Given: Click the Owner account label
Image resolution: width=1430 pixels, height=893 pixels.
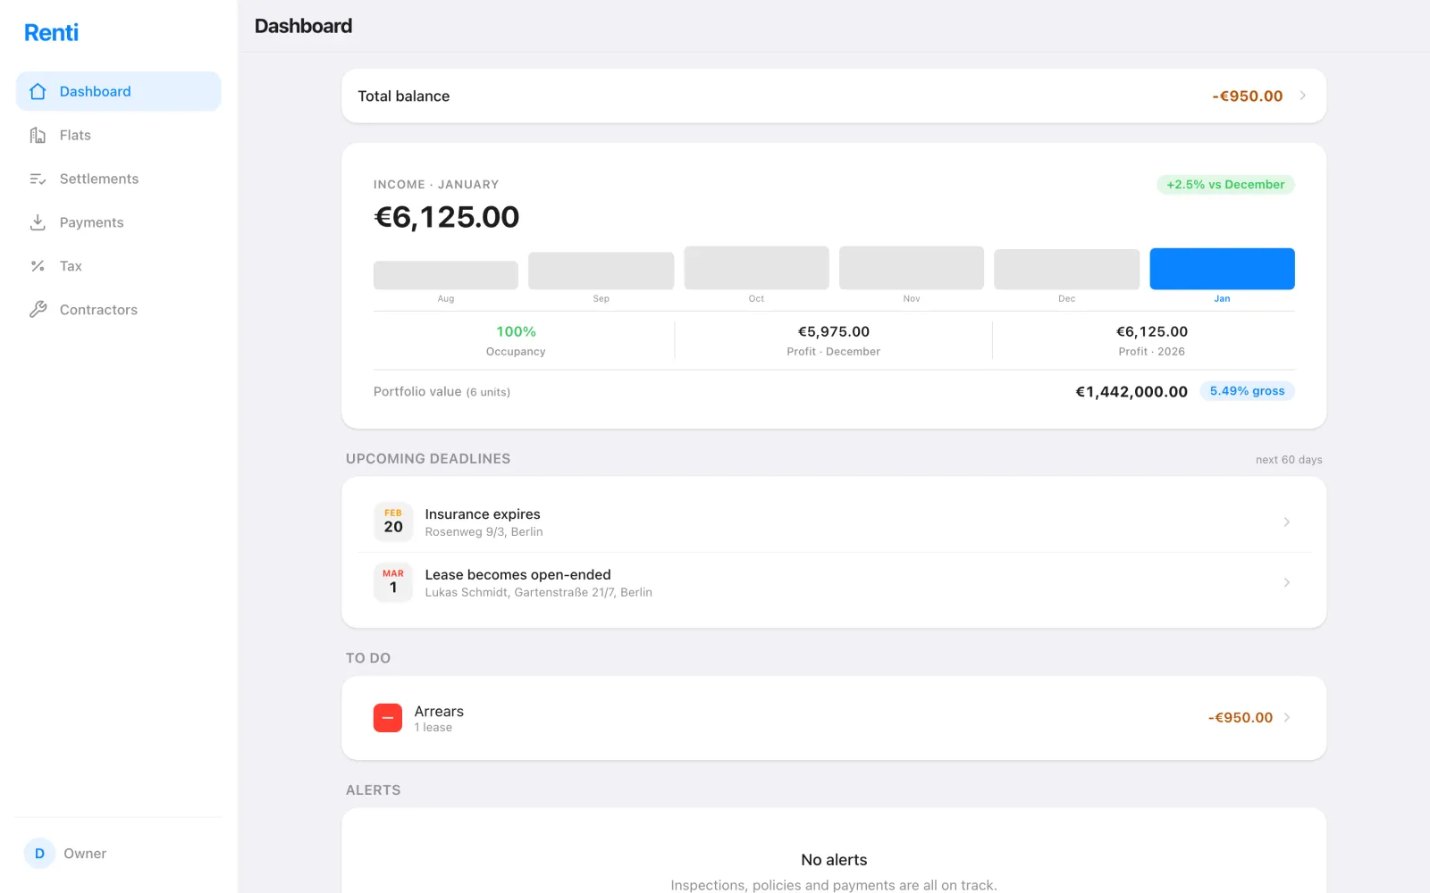Looking at the screenshot, I should click(x=85, y=854).
